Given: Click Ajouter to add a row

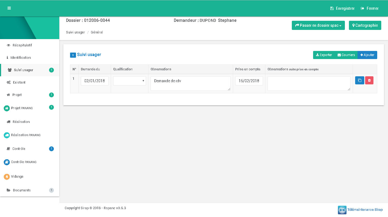Looking at the screenshot, I should 367,55.
